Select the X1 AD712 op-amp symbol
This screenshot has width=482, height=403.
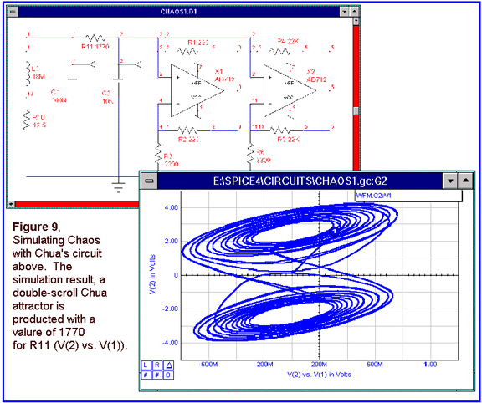pyautogui.click(x=197, y=90)
